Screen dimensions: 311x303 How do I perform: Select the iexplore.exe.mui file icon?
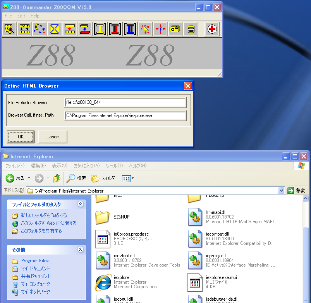(195, 282)
